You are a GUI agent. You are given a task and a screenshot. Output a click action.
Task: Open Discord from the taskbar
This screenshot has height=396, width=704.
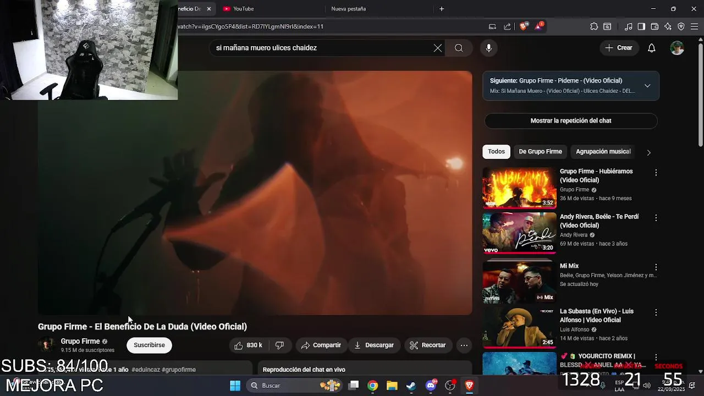click(x=431, y=386)
